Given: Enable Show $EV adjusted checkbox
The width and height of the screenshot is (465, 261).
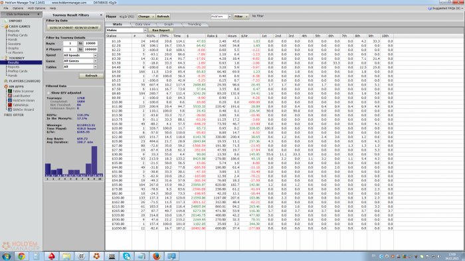Looking at the screenshot, I should (48, 93).
